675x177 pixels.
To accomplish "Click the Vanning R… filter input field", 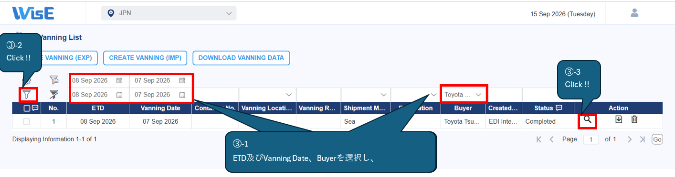I will [318, 95].
